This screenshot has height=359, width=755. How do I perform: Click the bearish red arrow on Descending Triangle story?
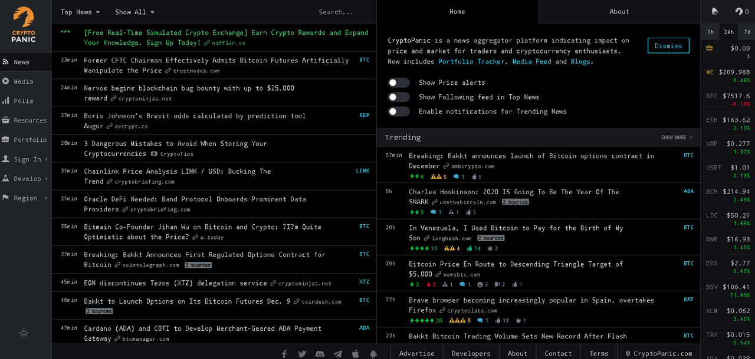431,284
